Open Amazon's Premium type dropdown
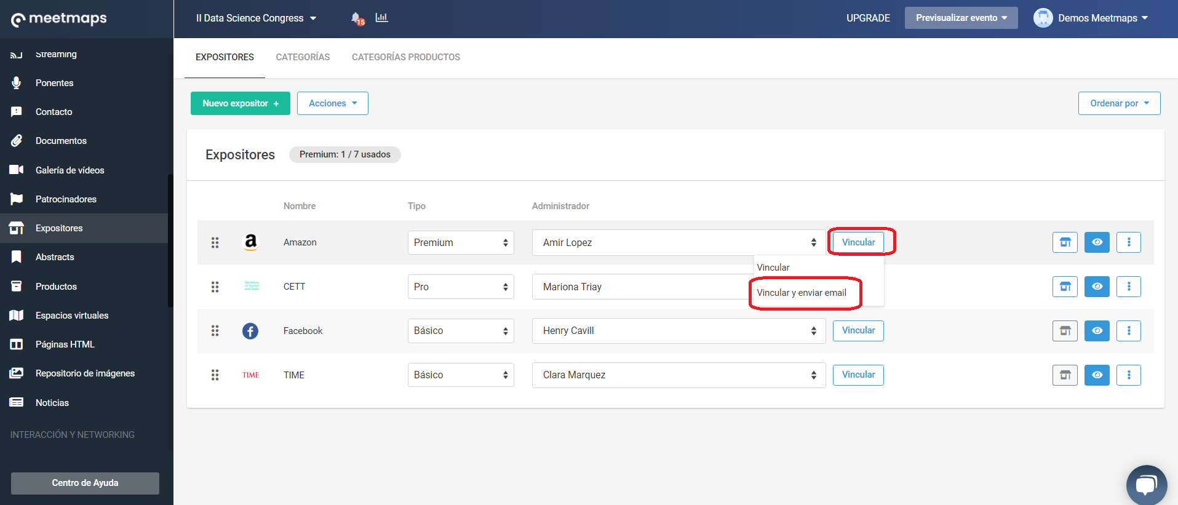The image size is (1178, 505). click(x=461, y=242)
